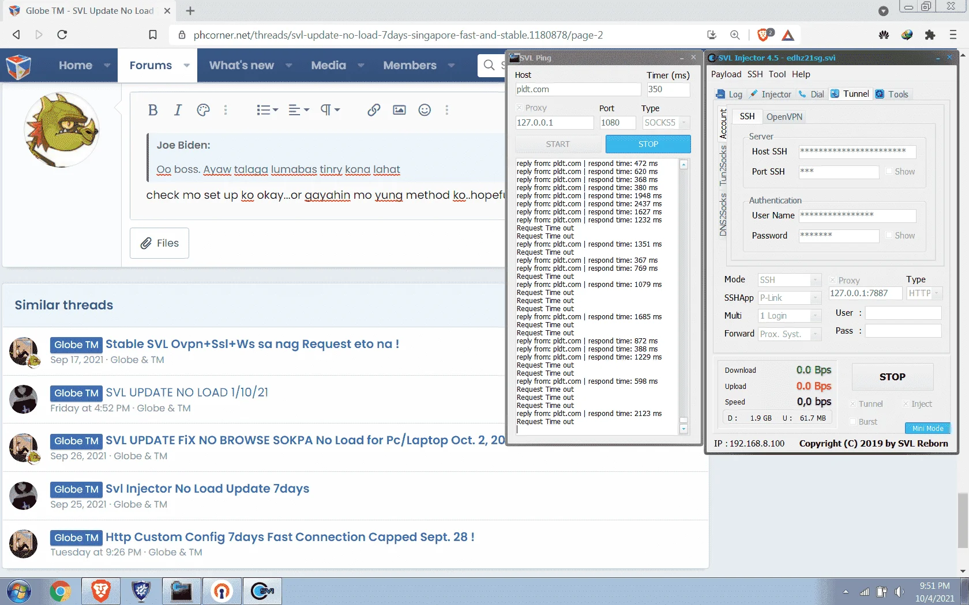Toggle Proxy checkbox in SVL Injector
The height and width of the screenshot is (605, 969).
[x=832, y=280]
